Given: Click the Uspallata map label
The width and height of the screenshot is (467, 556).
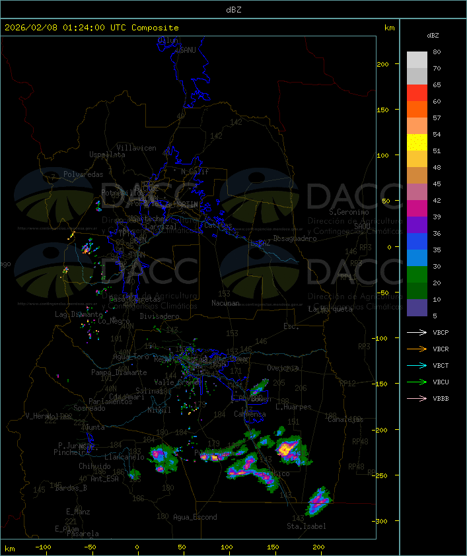Looking at the screenshot, I should coord(107,155).
